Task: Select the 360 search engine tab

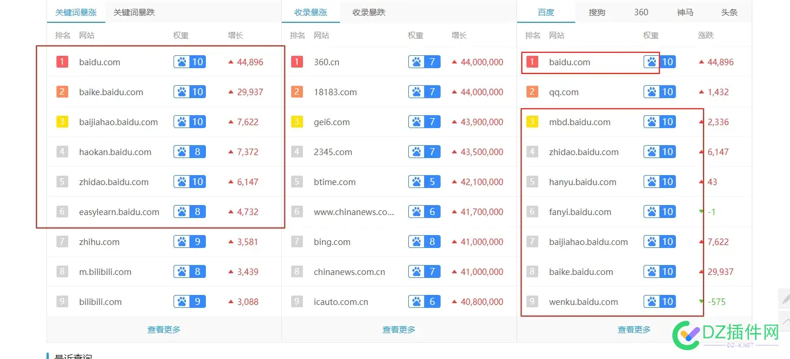Action: click(641, 12)
